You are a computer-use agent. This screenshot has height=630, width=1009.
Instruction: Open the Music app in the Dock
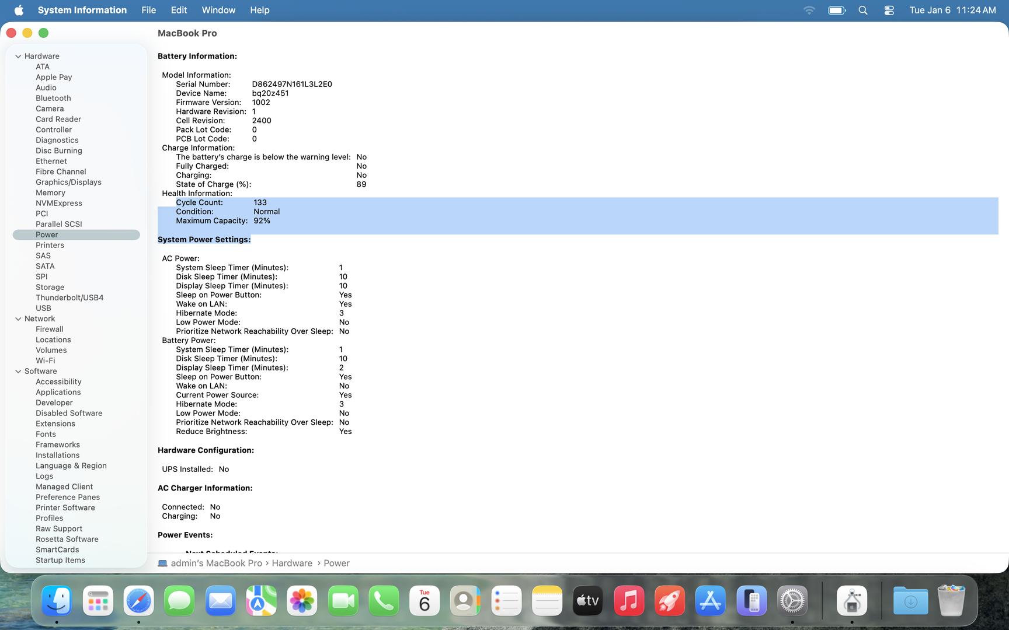click(629, 600)
